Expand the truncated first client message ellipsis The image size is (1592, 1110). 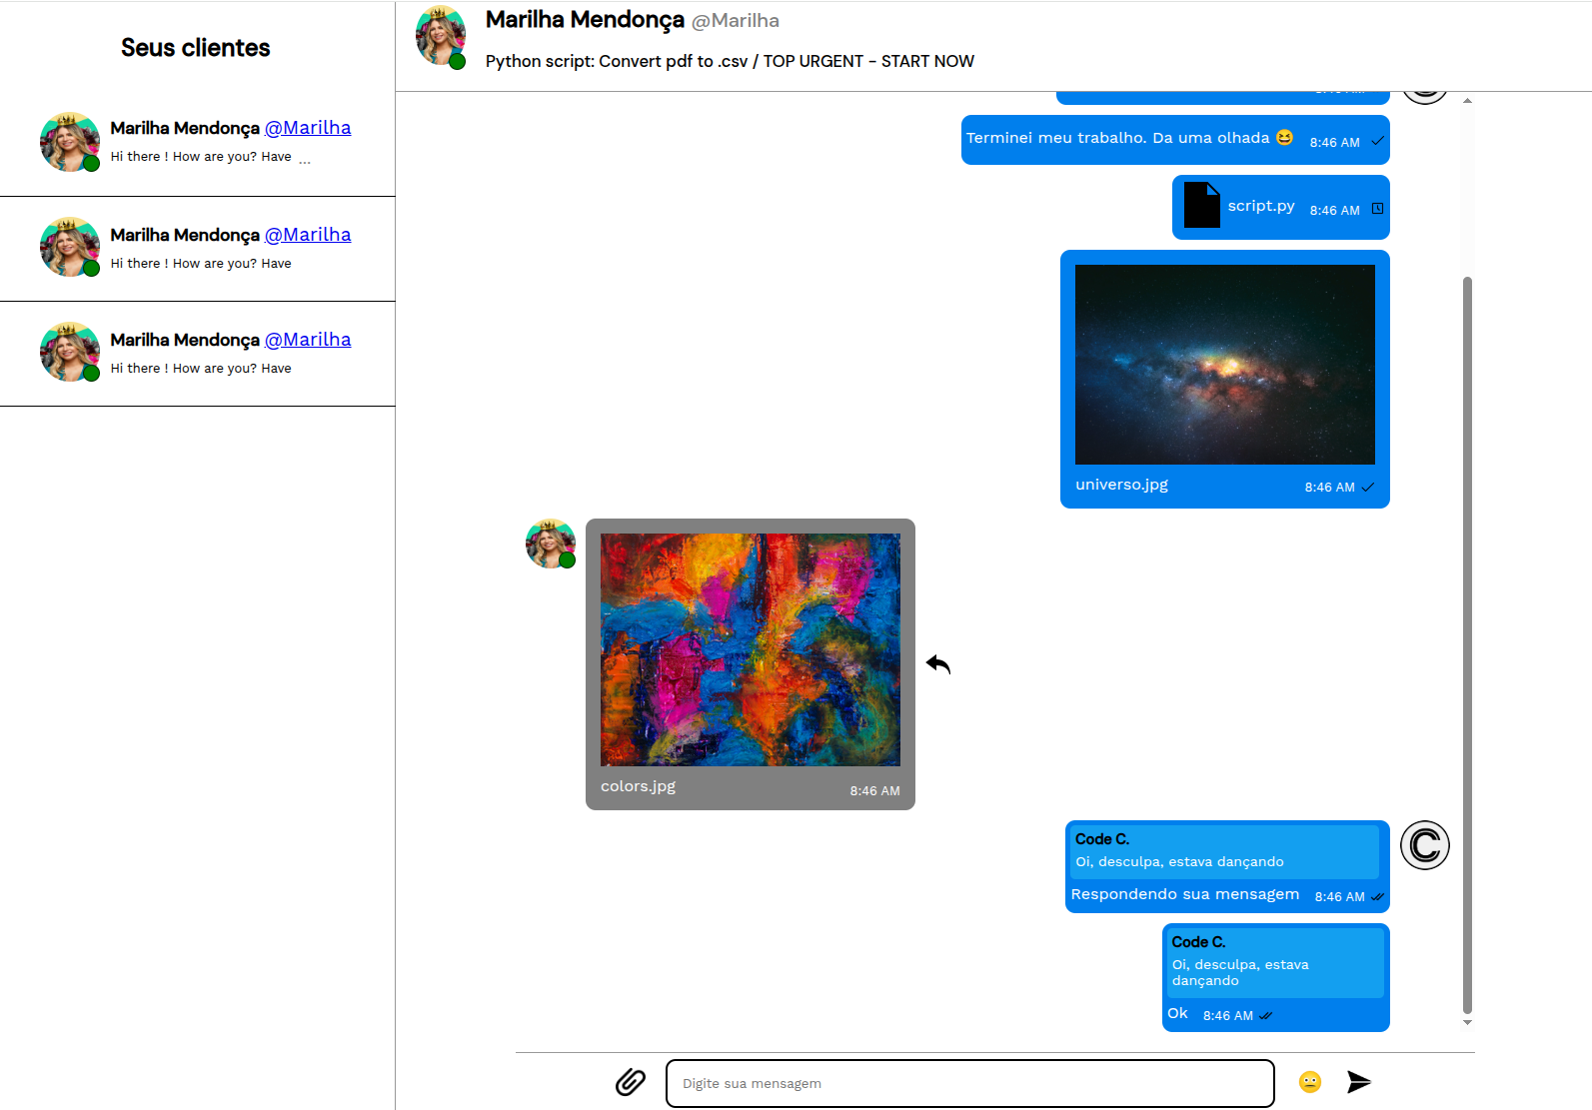305,159
